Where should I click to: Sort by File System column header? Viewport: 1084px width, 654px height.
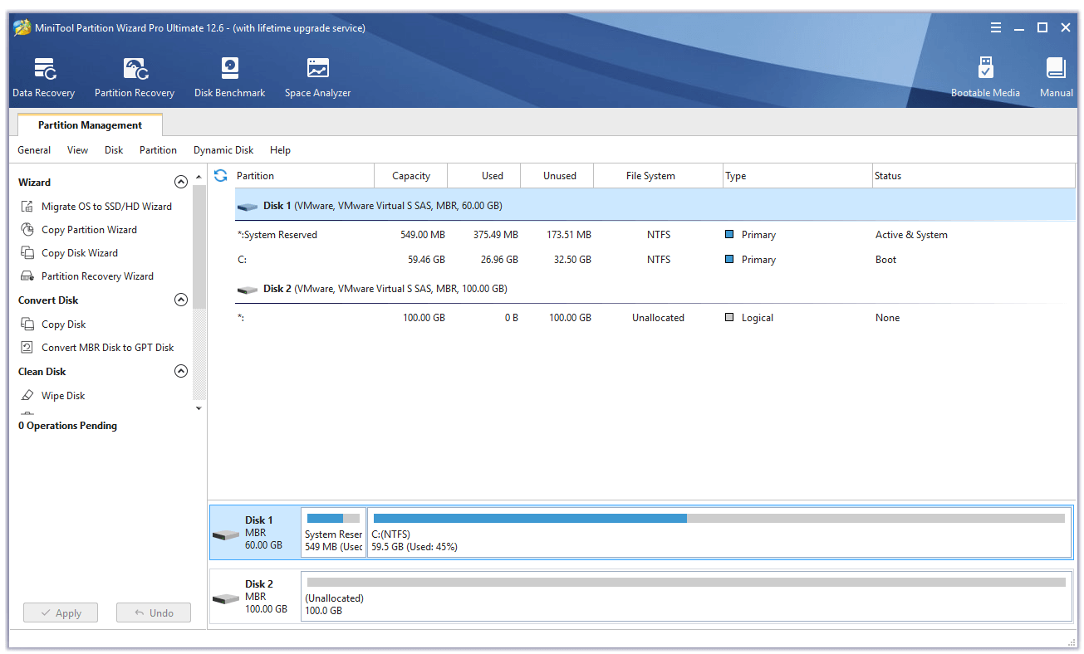[x=658, y=176]
